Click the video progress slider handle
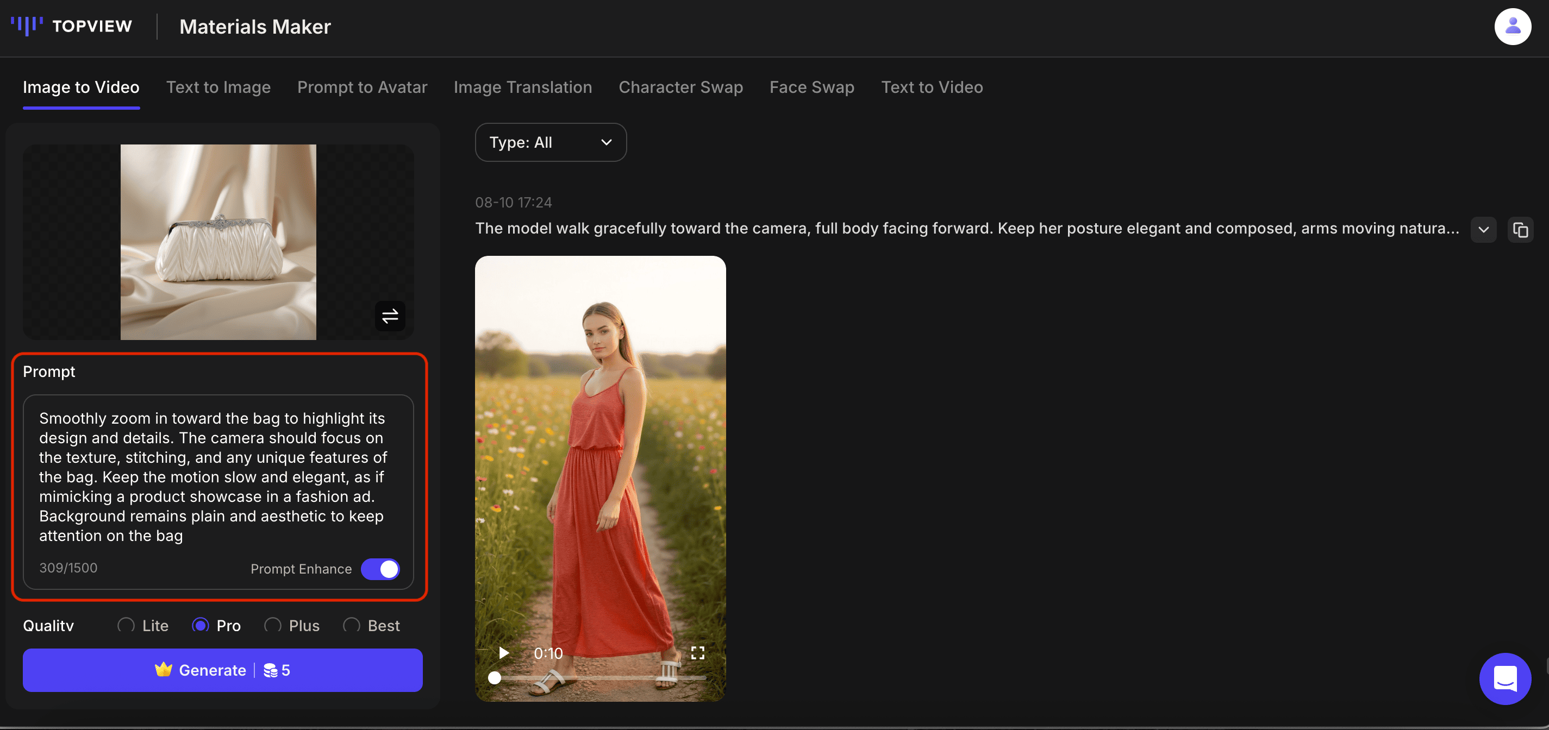The height and width of the screenshot is (730, 1549). tap(494, 678)
